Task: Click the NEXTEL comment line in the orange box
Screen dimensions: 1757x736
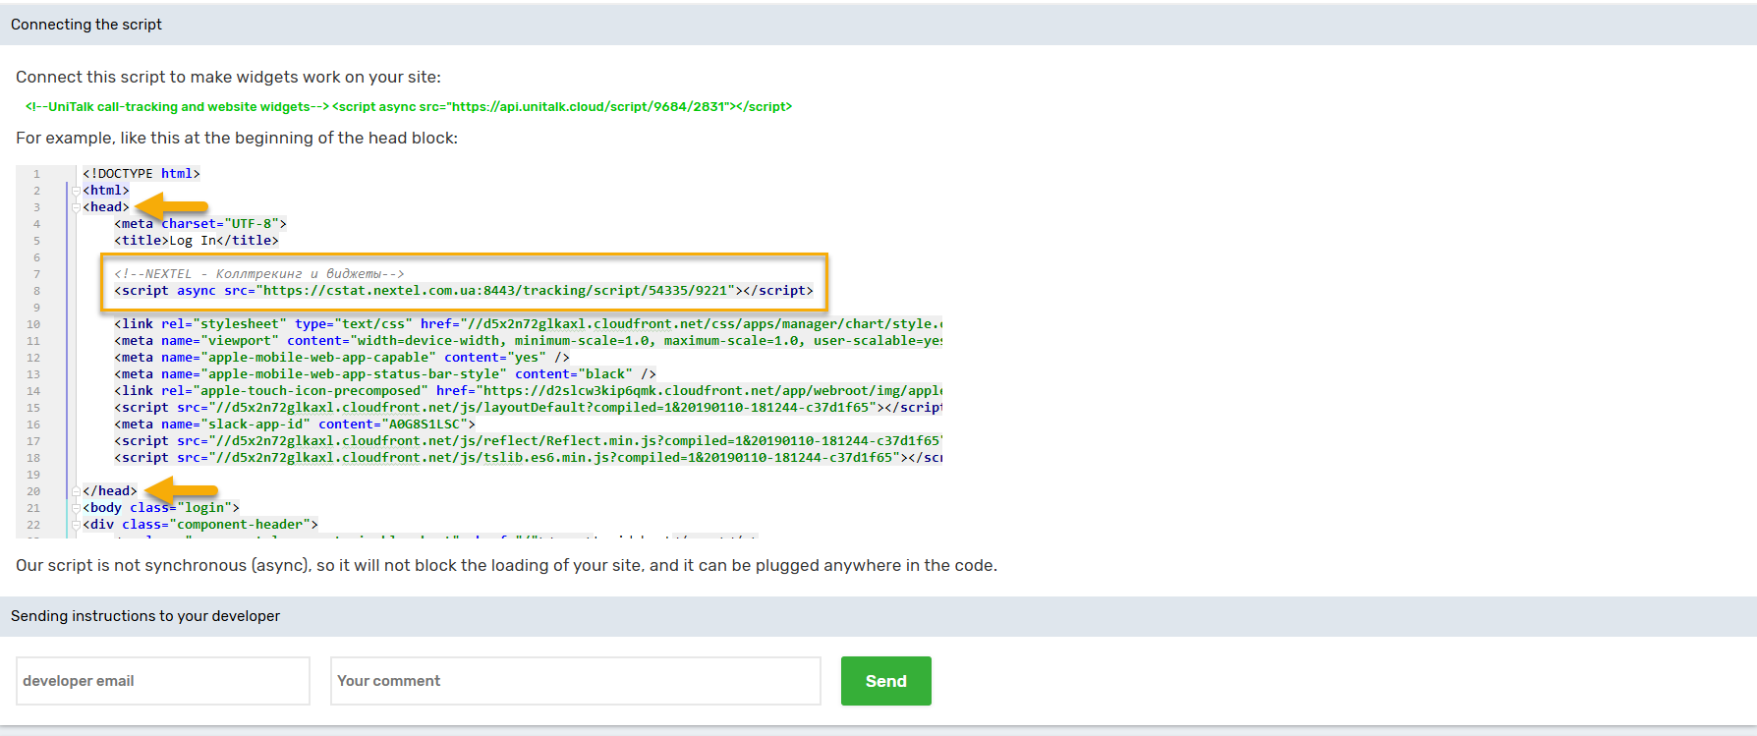Action: pos(258,274)
